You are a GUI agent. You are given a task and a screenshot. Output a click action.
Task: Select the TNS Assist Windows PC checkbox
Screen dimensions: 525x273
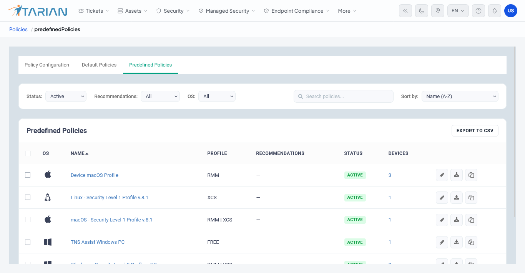(x=28, y=242)
